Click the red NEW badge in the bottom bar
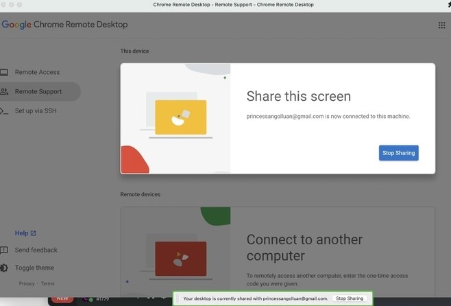The height and width of the screenshot is (306, 451). tap(62, 298)
